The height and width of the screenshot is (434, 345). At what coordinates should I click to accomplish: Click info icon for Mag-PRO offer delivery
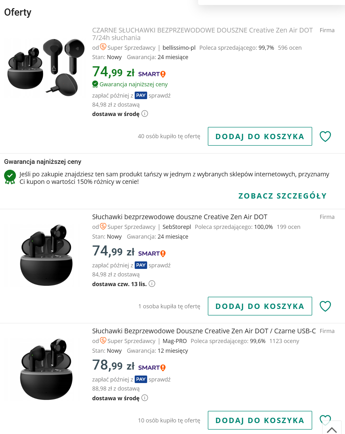pos(145,398)
